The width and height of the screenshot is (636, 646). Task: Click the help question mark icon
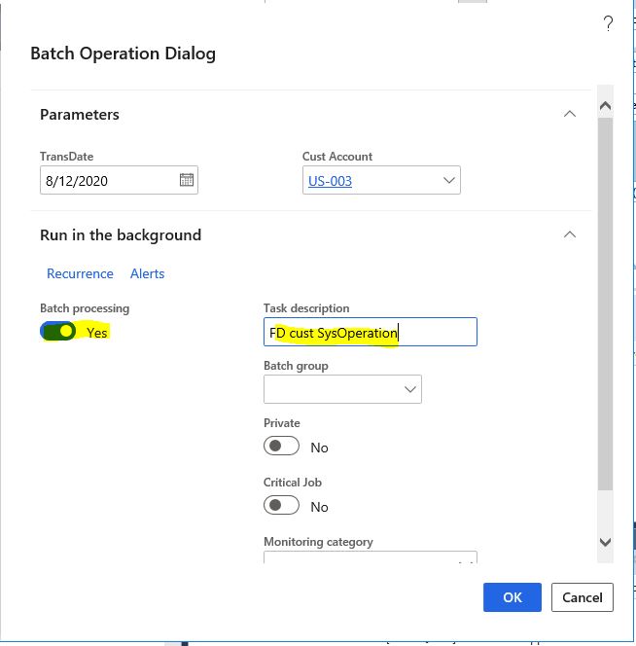coord(608,23)
